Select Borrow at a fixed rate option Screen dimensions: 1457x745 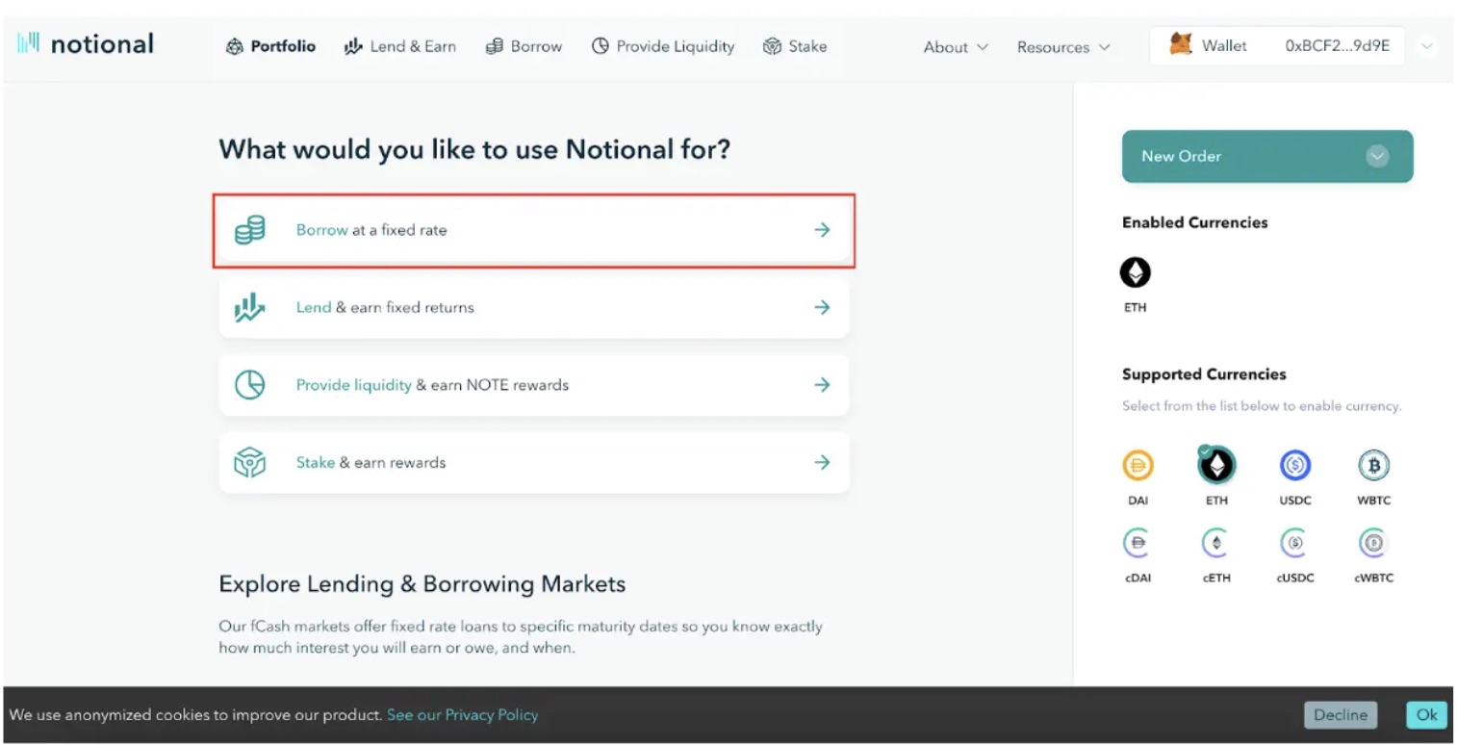(534, 230)
